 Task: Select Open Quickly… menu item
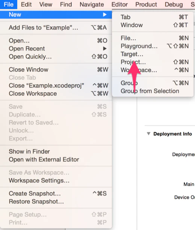(56, 57)
